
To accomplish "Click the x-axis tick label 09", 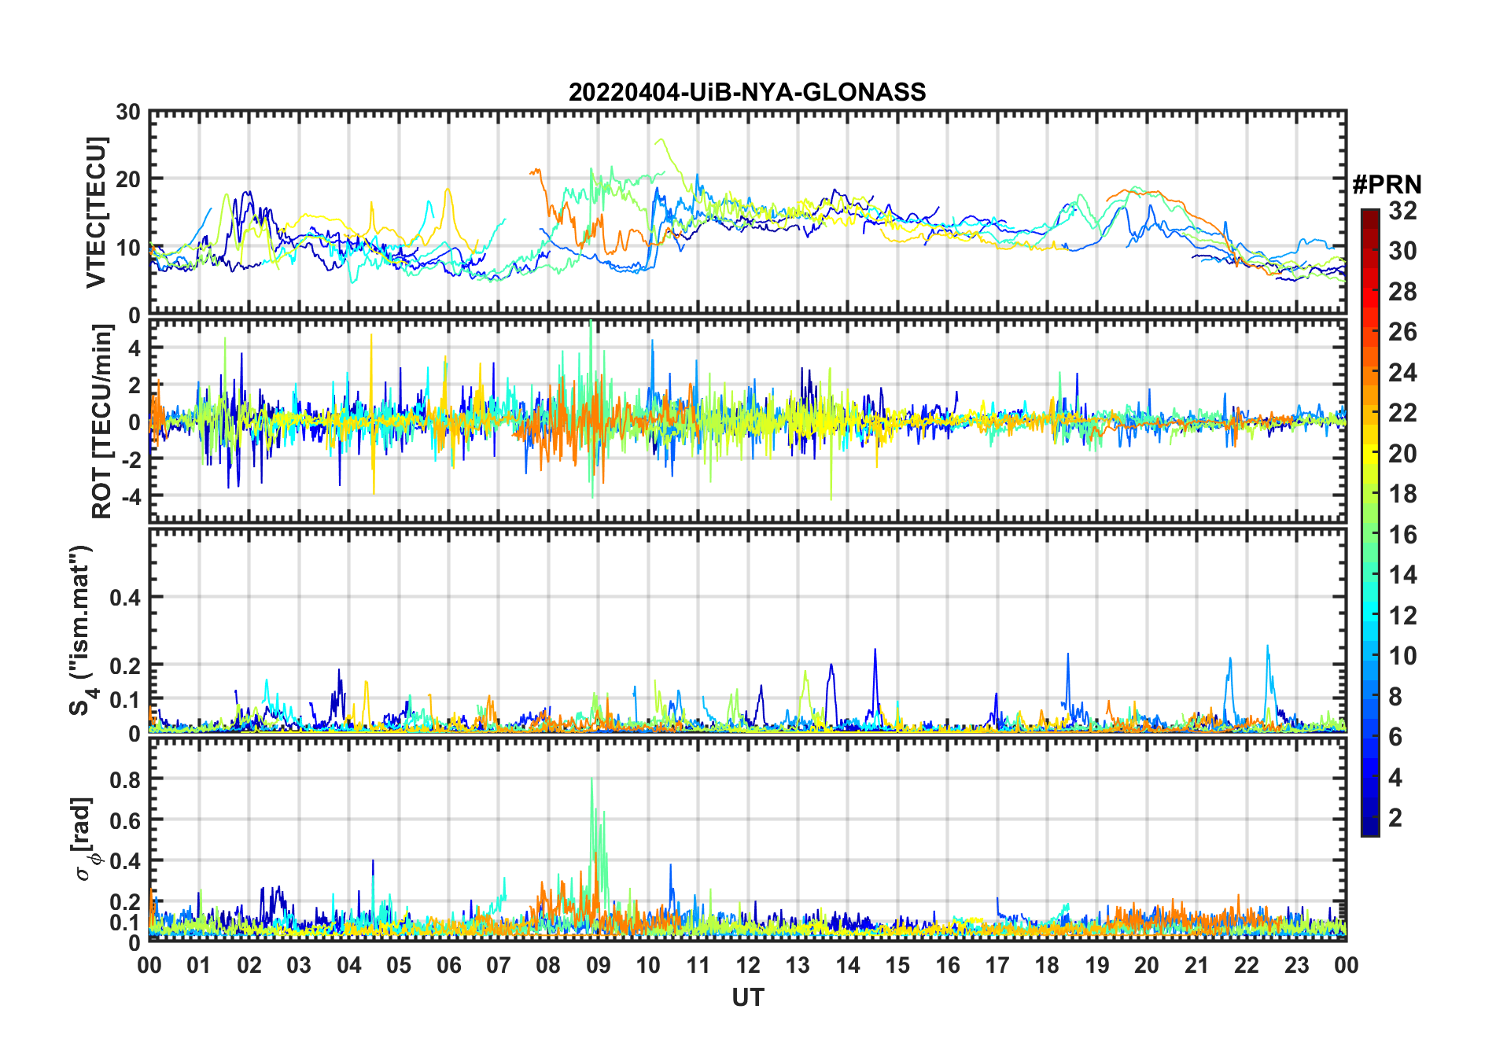I will click(598, 965).
